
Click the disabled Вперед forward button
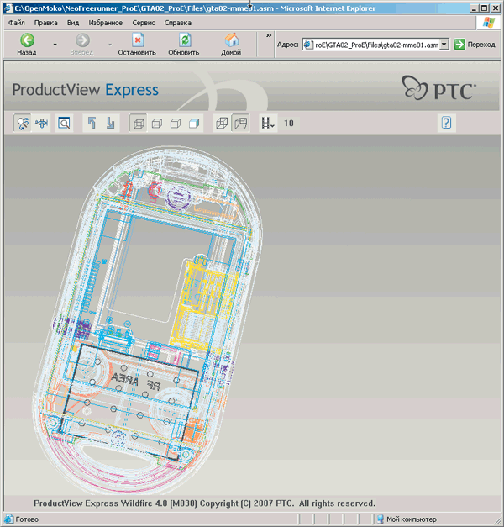[x=82, y=45]
